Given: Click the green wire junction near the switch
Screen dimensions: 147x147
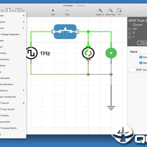Looking at the screenshot, I should pos(88,31).
